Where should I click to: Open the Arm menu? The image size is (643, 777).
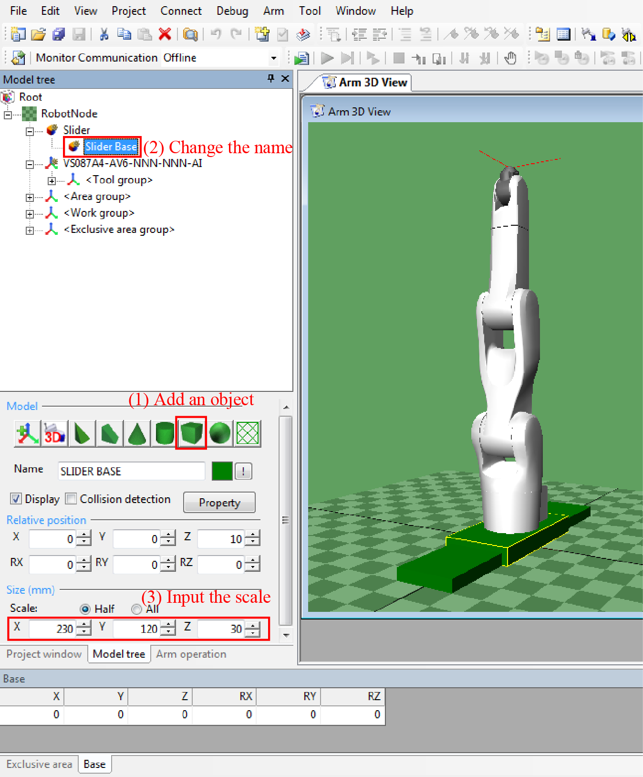[x=273, y=11]
